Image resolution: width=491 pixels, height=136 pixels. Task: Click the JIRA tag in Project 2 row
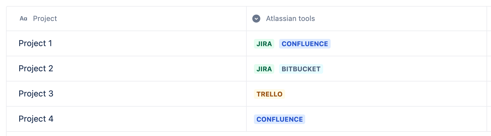(264, 69)
